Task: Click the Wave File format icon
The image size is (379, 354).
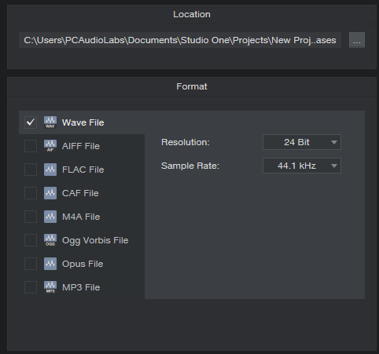Action: click(x=50, y=122)
